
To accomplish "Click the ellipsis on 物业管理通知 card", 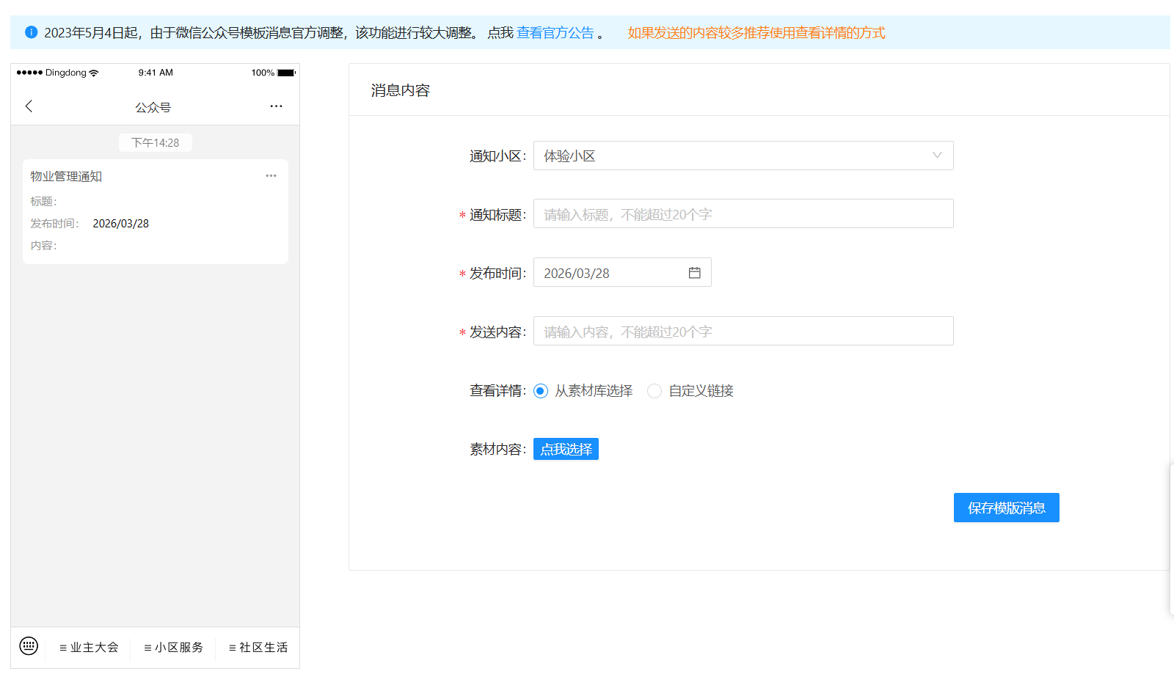I will pyautogui.click(x=271, y=176).
